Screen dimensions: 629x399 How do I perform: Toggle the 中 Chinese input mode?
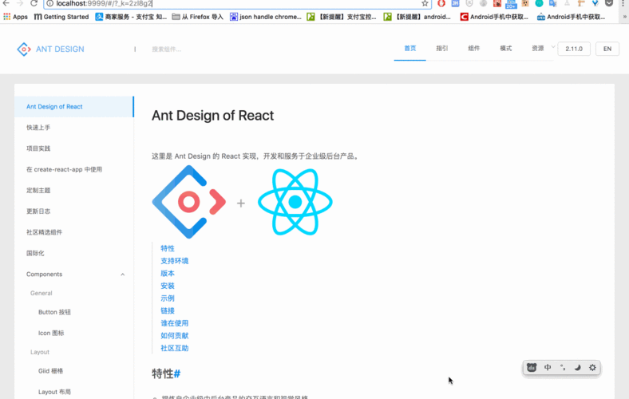(x=548, y=367)
